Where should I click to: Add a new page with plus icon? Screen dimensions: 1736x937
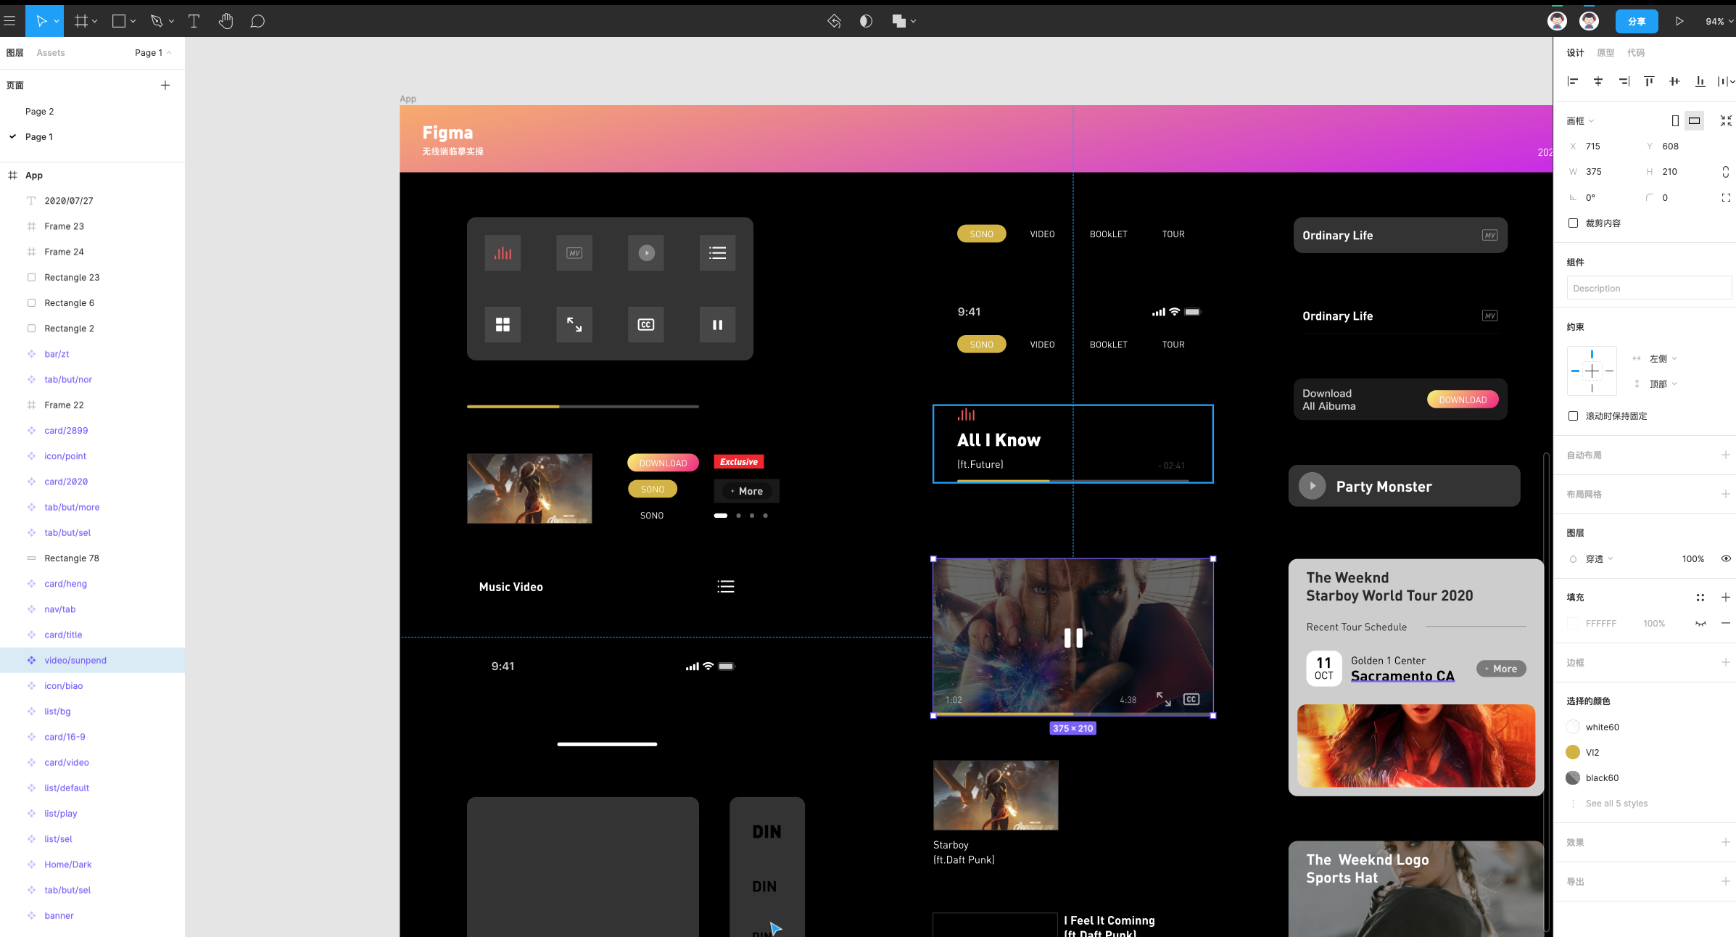pos(165,85)
